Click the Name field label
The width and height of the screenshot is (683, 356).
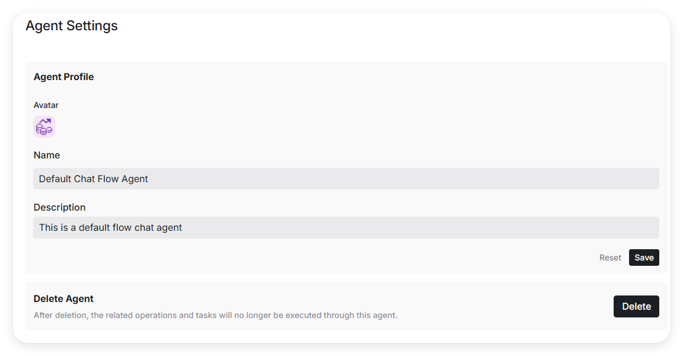pyautogui.click(x=47, y=155)
